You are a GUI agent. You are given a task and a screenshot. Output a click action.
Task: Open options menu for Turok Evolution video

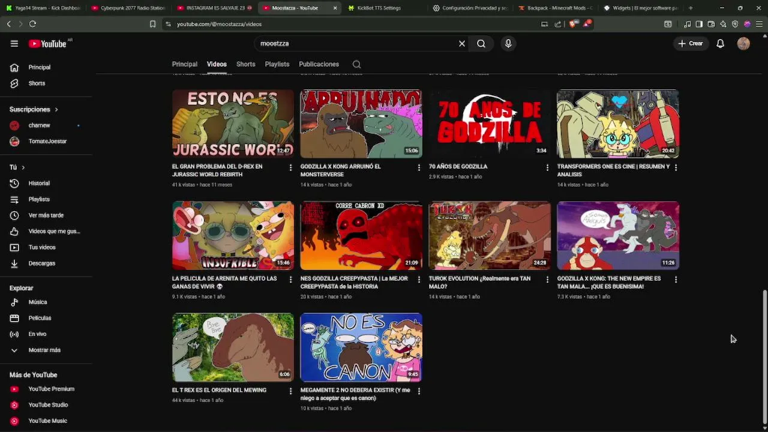click(x=547, y=280)
